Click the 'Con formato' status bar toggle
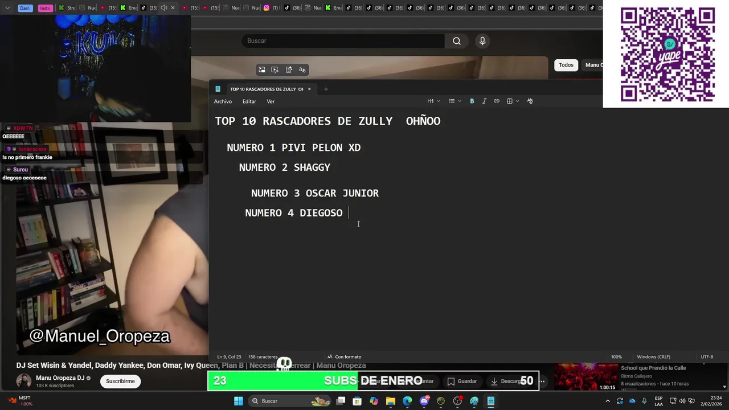The image size is (729, 410). tap(345, 356)
